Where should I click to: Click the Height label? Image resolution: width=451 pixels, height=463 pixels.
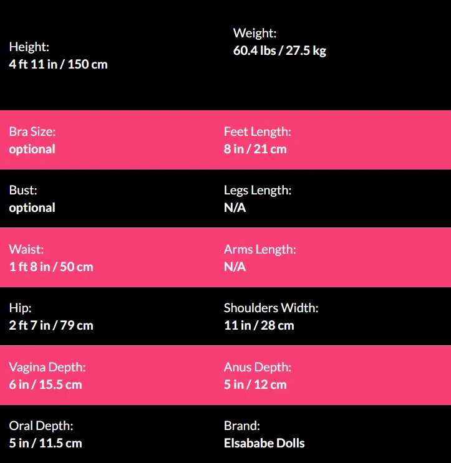[x=29, y=47]
